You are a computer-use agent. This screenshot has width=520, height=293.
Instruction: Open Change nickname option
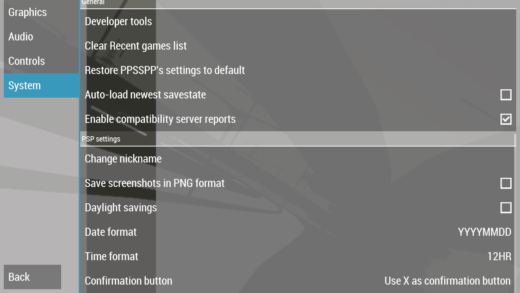tap(123, 159)
